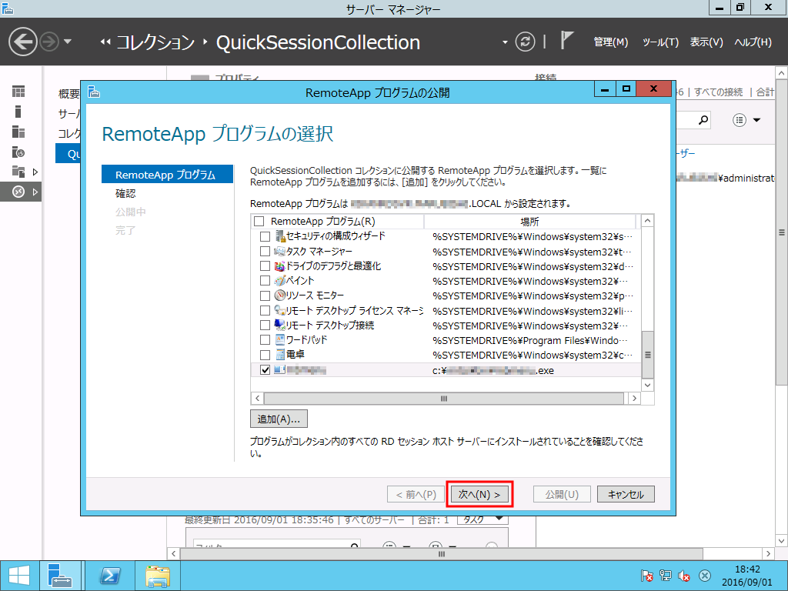Select the Dashboard icon in the left sidebar
The height and width of the screenshot is (591, 788).
pos(18,92)
